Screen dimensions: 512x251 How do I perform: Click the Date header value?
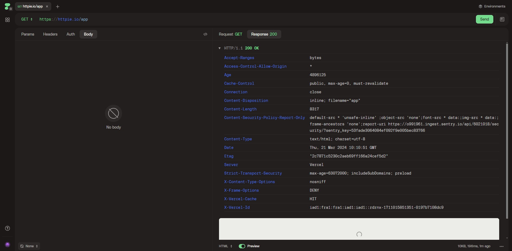[x=343, y=148]
